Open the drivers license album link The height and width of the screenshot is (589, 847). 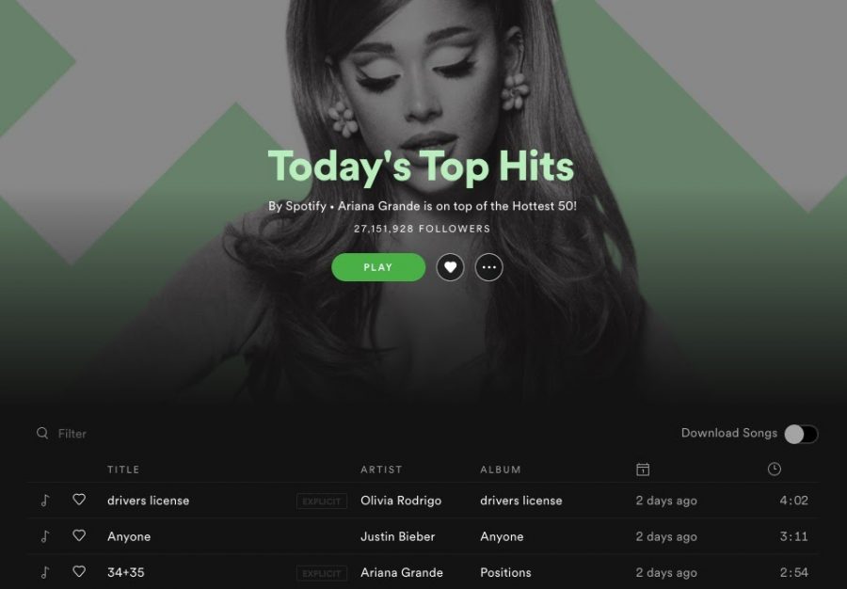coord(520,501)
